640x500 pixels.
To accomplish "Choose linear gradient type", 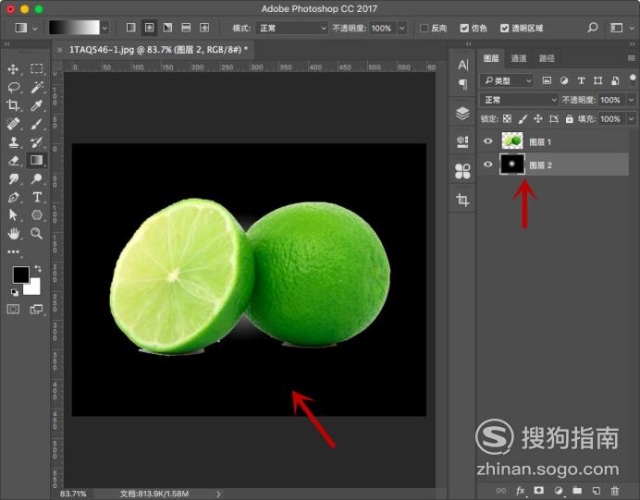I will coord(131,28).
